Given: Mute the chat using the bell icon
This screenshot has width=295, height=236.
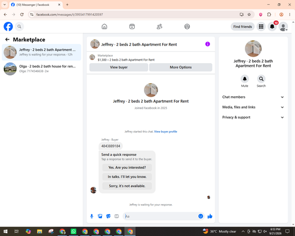Looking at the screenshot, I should point(245,79).
